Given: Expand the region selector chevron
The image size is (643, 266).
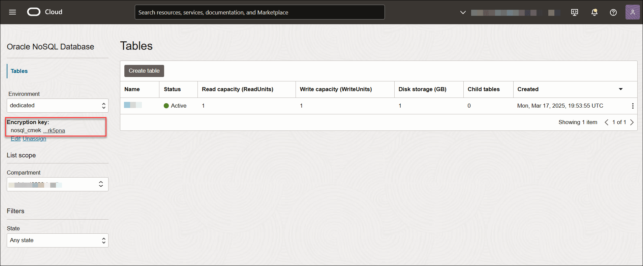Looking at the screenshot, I should pyautogui.click(x=463, y=12).
